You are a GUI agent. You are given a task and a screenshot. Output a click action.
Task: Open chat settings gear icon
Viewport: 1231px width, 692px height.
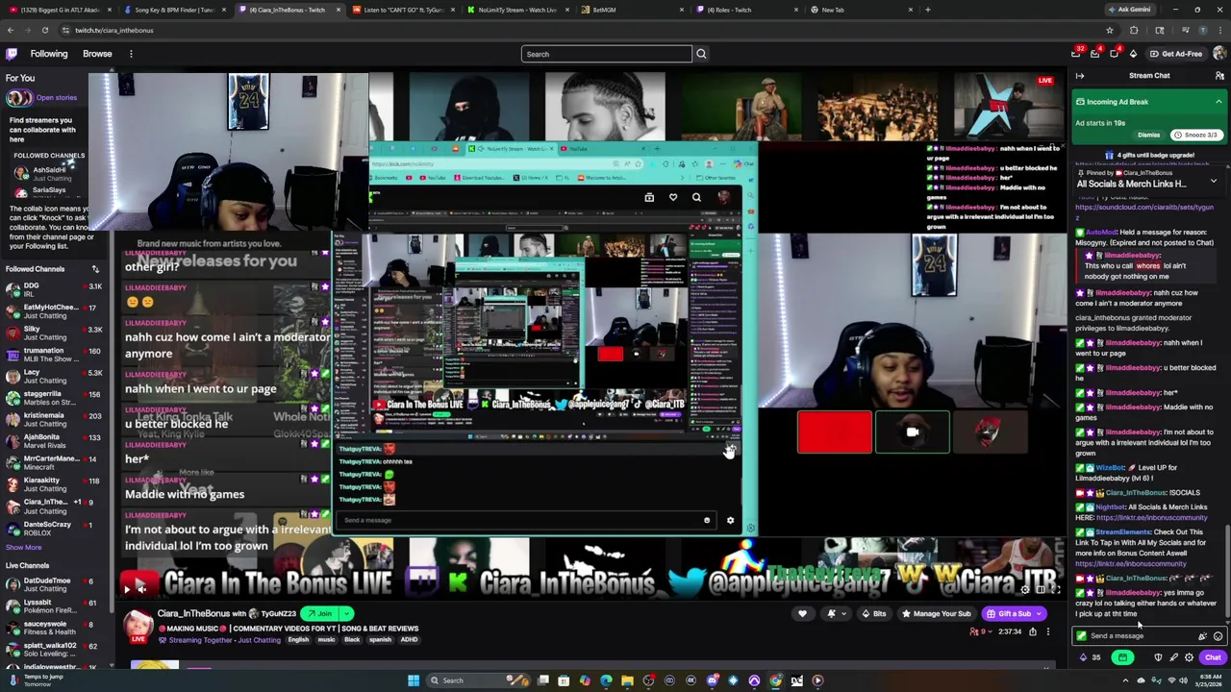[x=1190, y=658]
